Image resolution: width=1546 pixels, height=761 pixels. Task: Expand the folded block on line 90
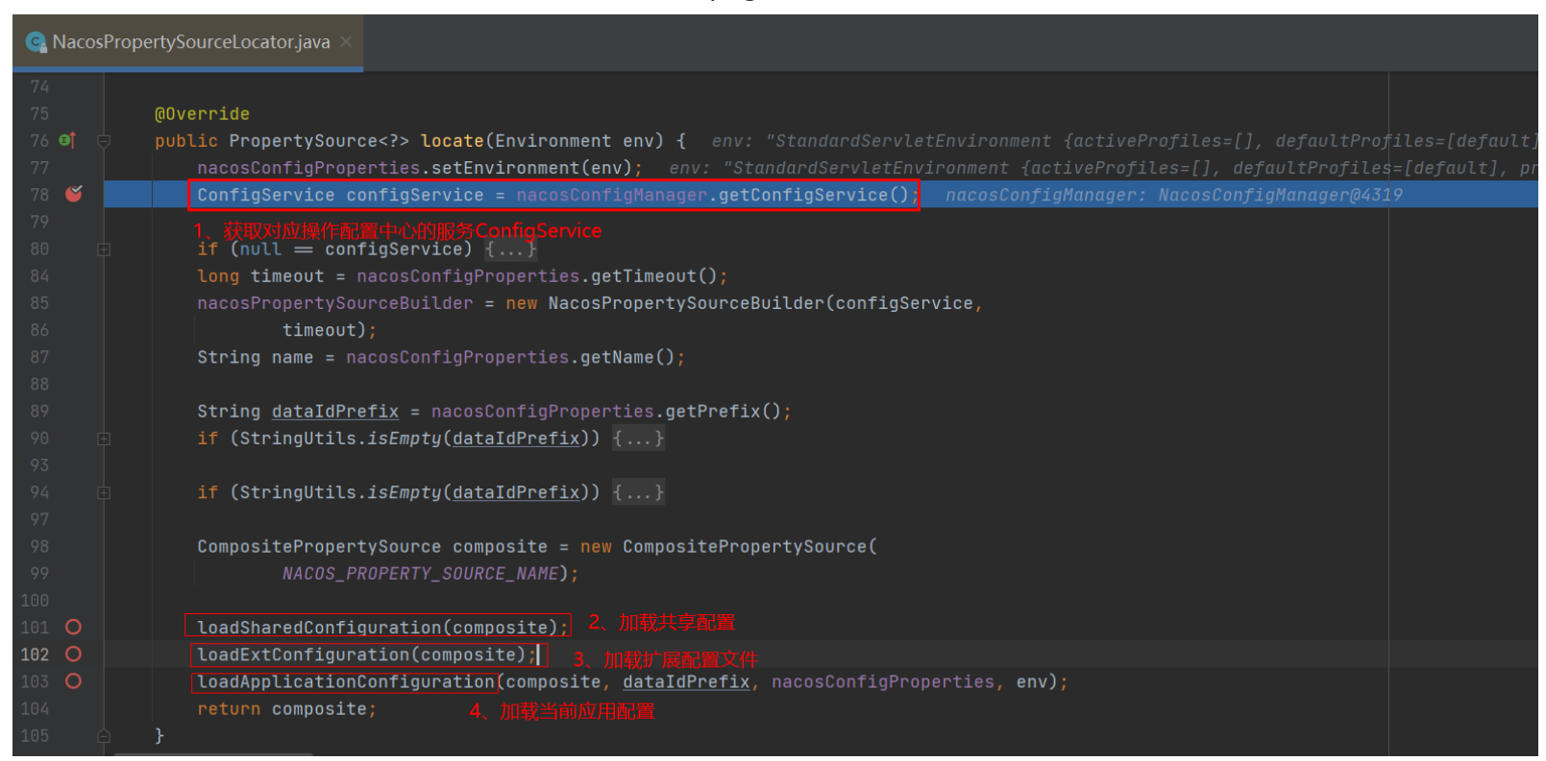coord(104,439)
